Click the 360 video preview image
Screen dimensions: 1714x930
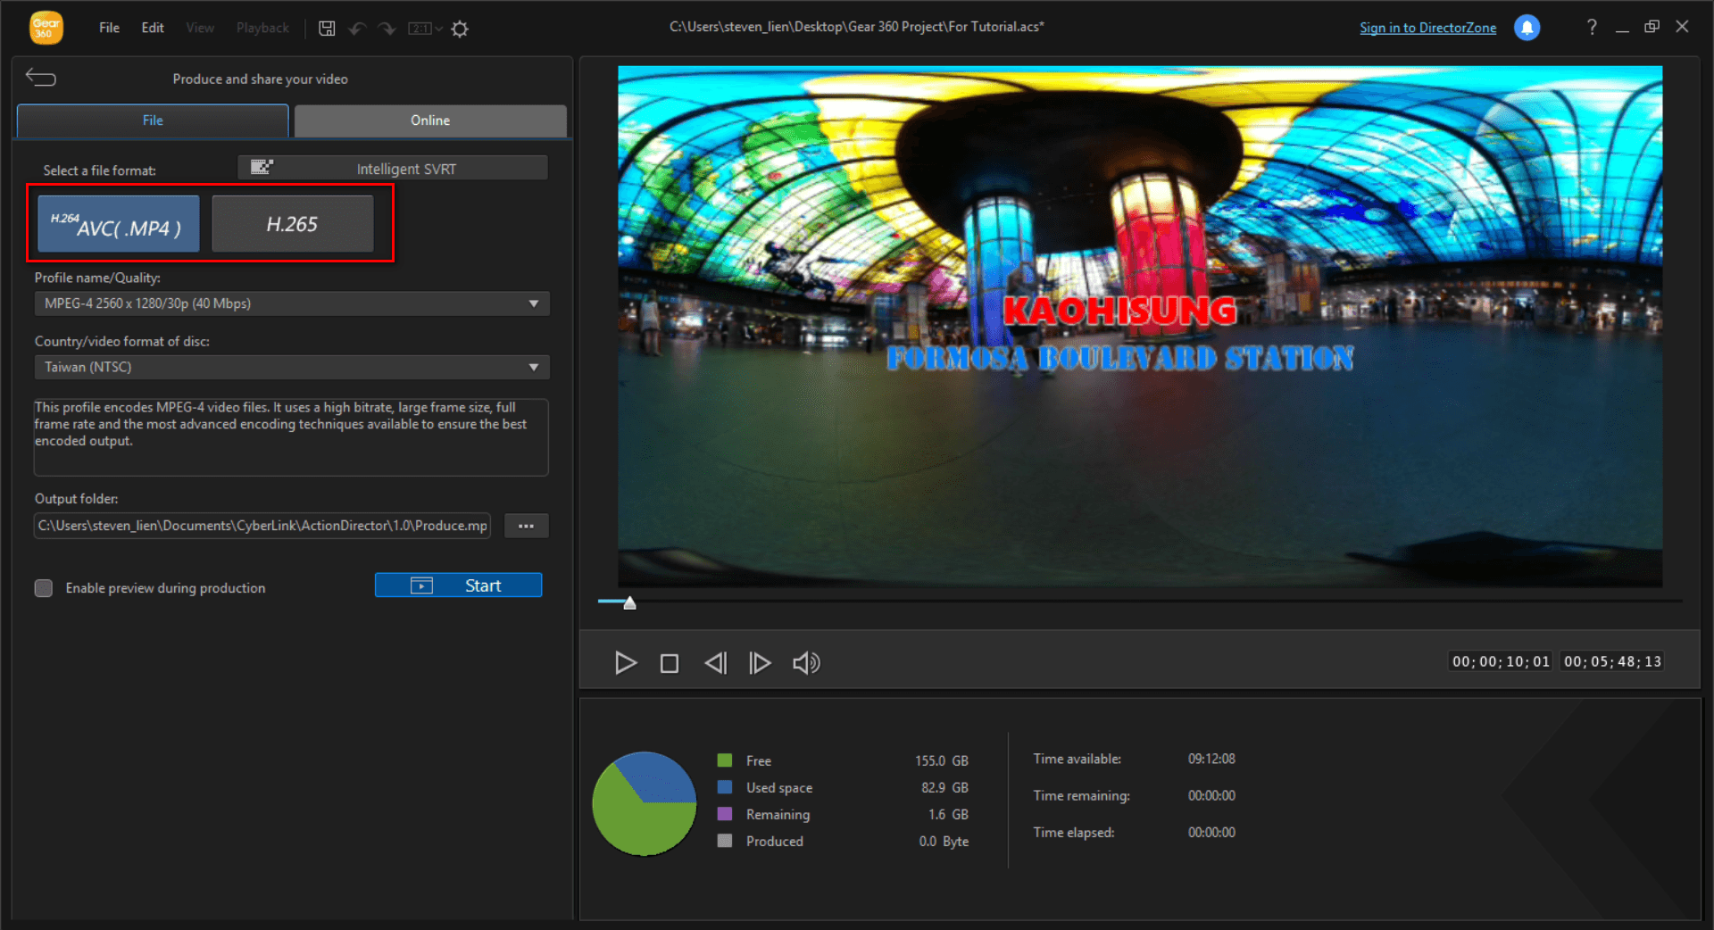coord(1140,326)
